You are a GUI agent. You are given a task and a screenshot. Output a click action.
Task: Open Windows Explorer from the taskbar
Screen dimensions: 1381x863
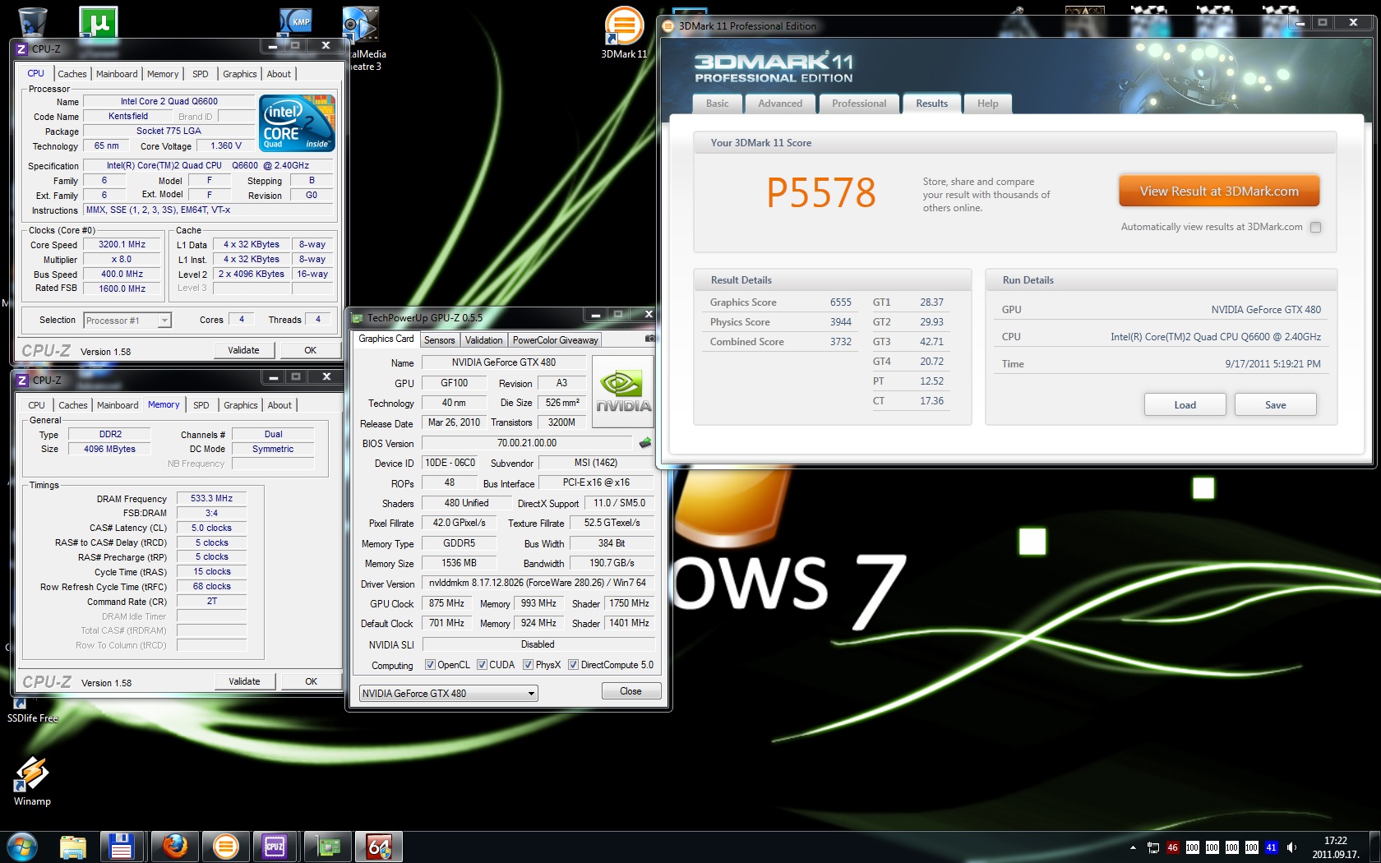pyautogui.click(x=73, y=847)
